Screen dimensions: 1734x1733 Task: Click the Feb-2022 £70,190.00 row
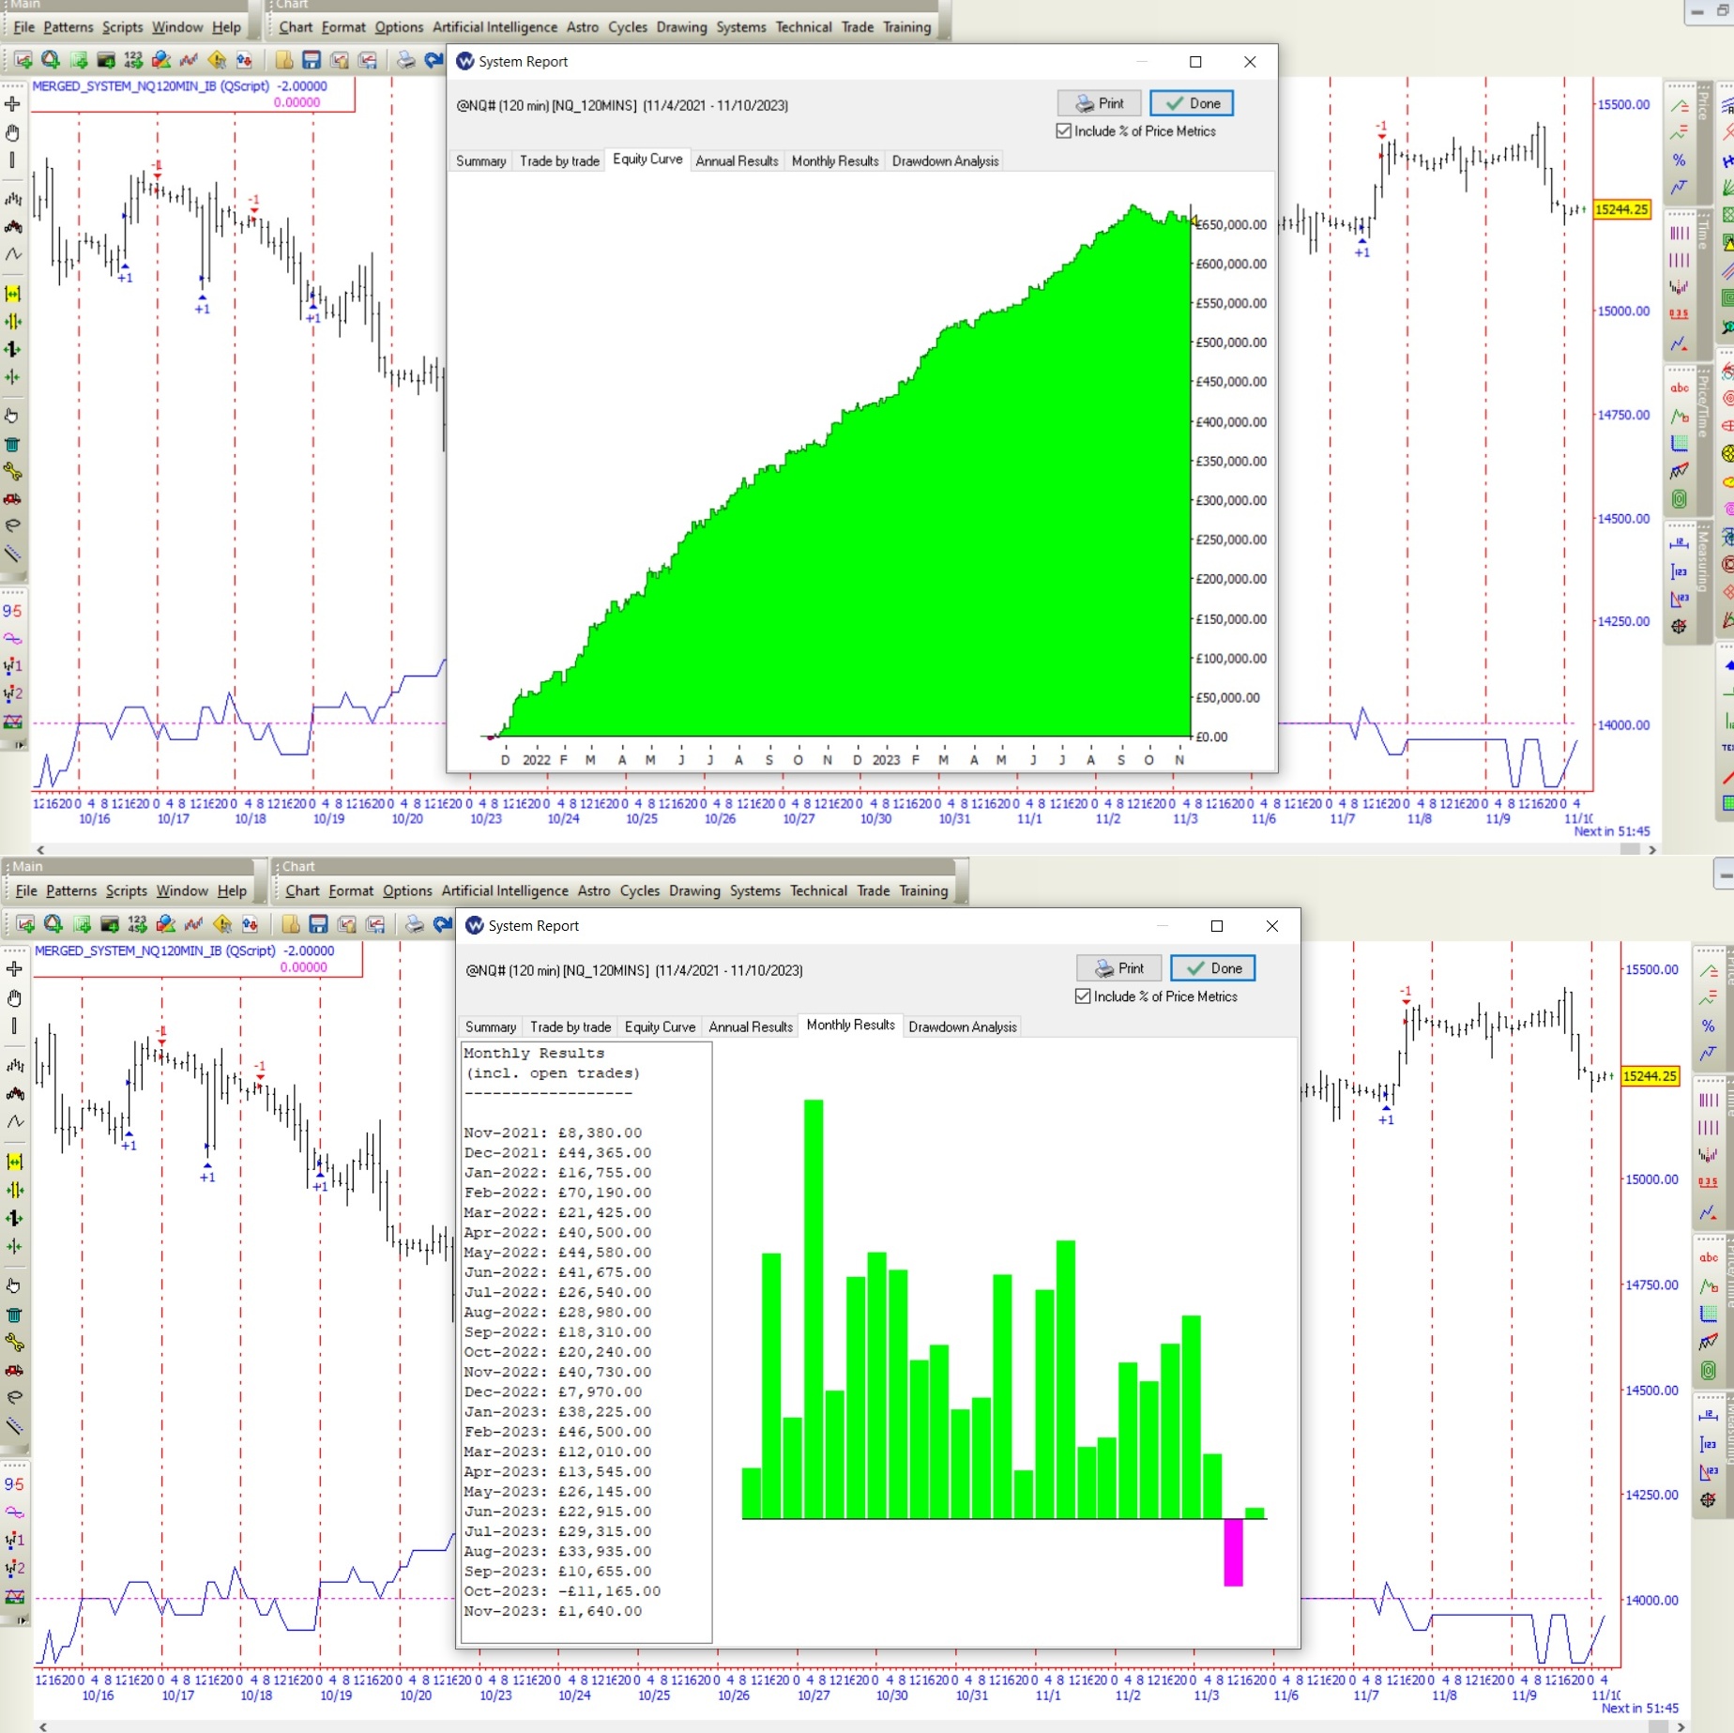pyautogui.click(x=557, y=1193)
